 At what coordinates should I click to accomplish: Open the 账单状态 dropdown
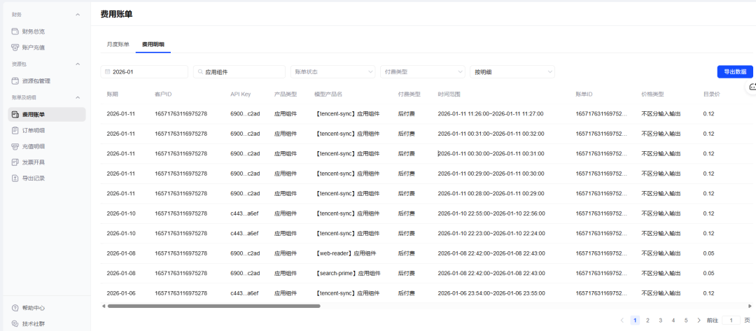(x=332, y=72)
